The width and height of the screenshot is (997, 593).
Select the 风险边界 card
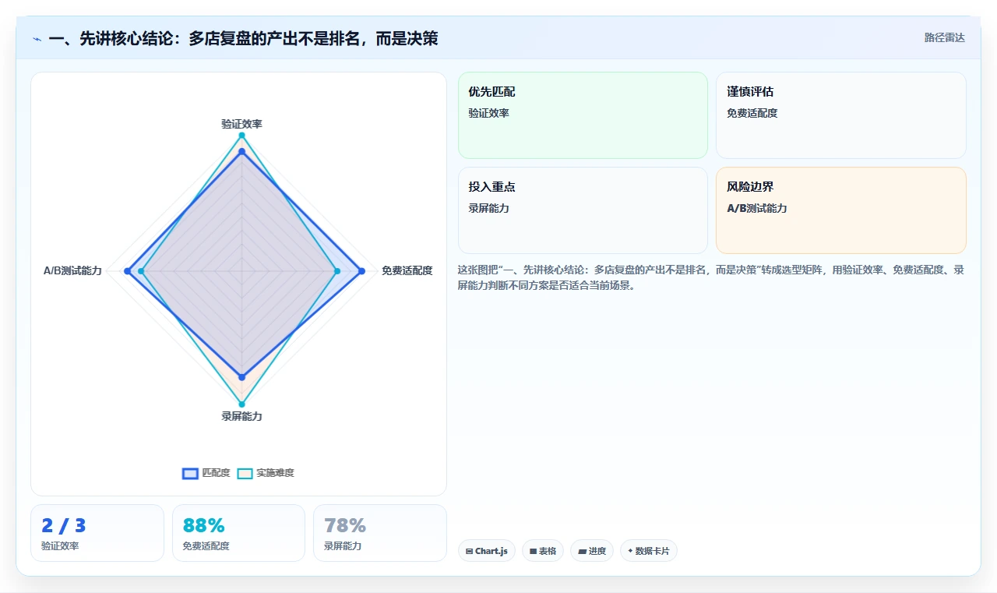click(x=841, y=210)
